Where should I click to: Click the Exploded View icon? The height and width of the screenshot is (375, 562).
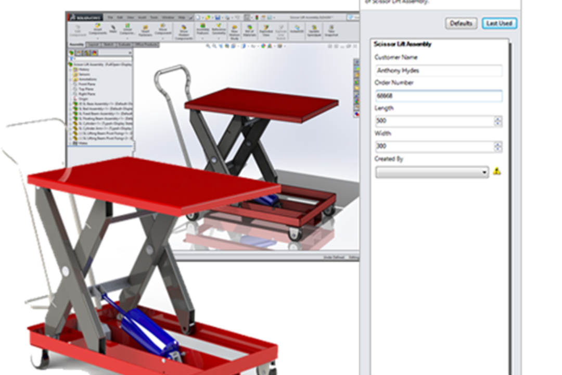[266, 31]
